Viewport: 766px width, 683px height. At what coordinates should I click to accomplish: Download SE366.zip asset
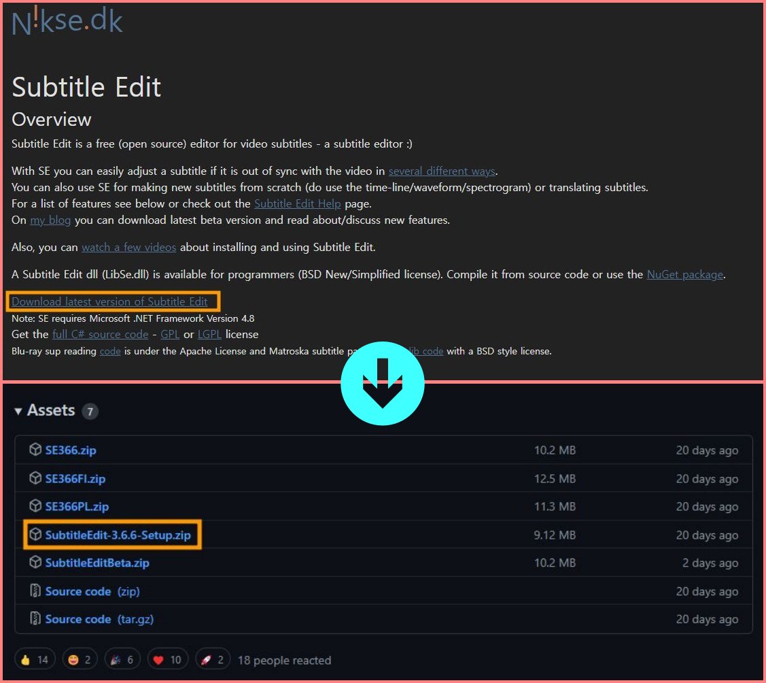71,450
